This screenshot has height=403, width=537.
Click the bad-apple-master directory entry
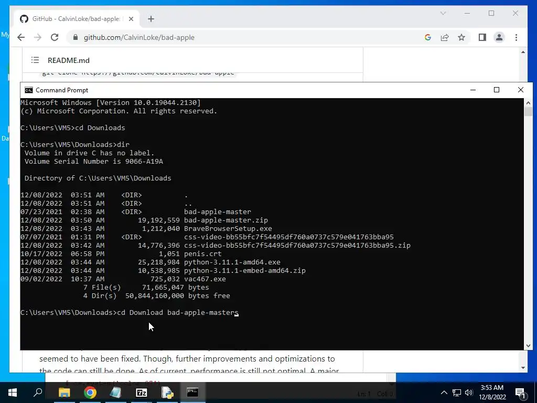click(x=218, y=212)
